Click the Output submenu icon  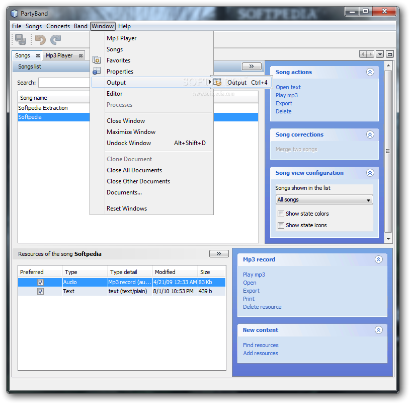217,83
